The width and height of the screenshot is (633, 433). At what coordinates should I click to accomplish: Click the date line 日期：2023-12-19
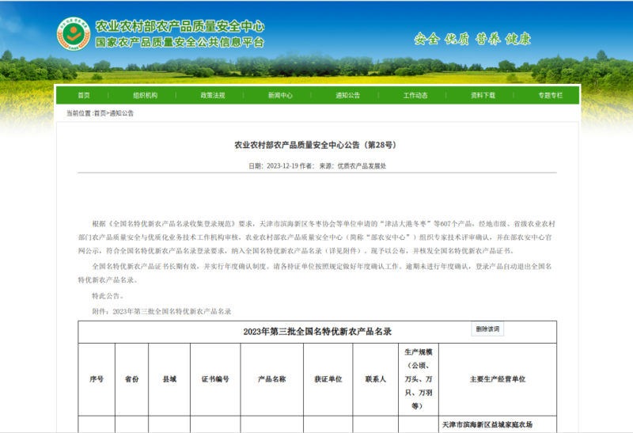(x=273, y=165)
